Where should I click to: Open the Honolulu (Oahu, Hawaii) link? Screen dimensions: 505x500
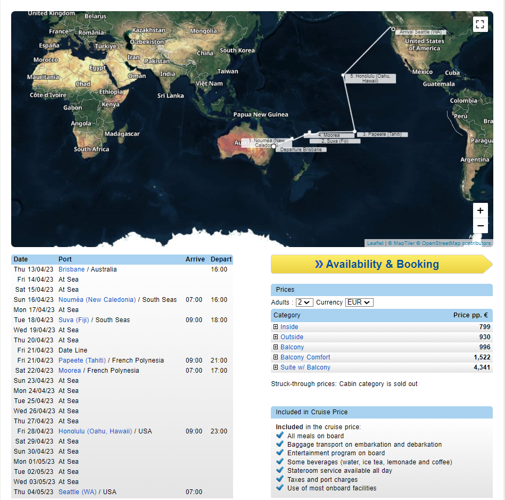pos(95,431)
